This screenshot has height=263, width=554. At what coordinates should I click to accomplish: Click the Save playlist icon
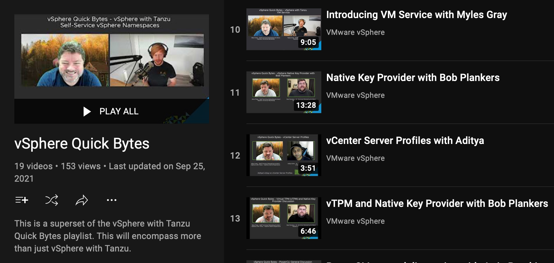click(x=22, y=200)
